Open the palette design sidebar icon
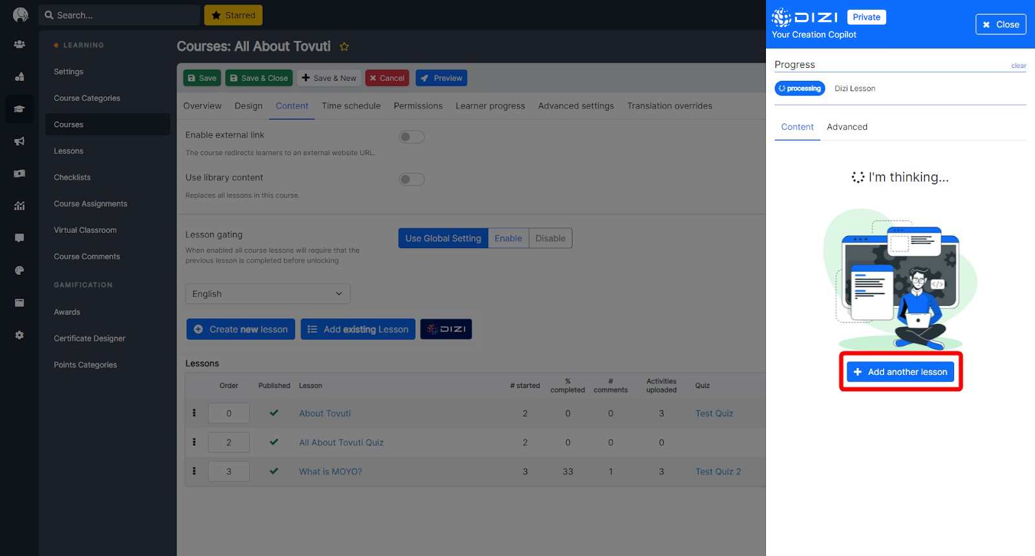The width and height of the screenshot is (1035, 556). pos(19,270)
